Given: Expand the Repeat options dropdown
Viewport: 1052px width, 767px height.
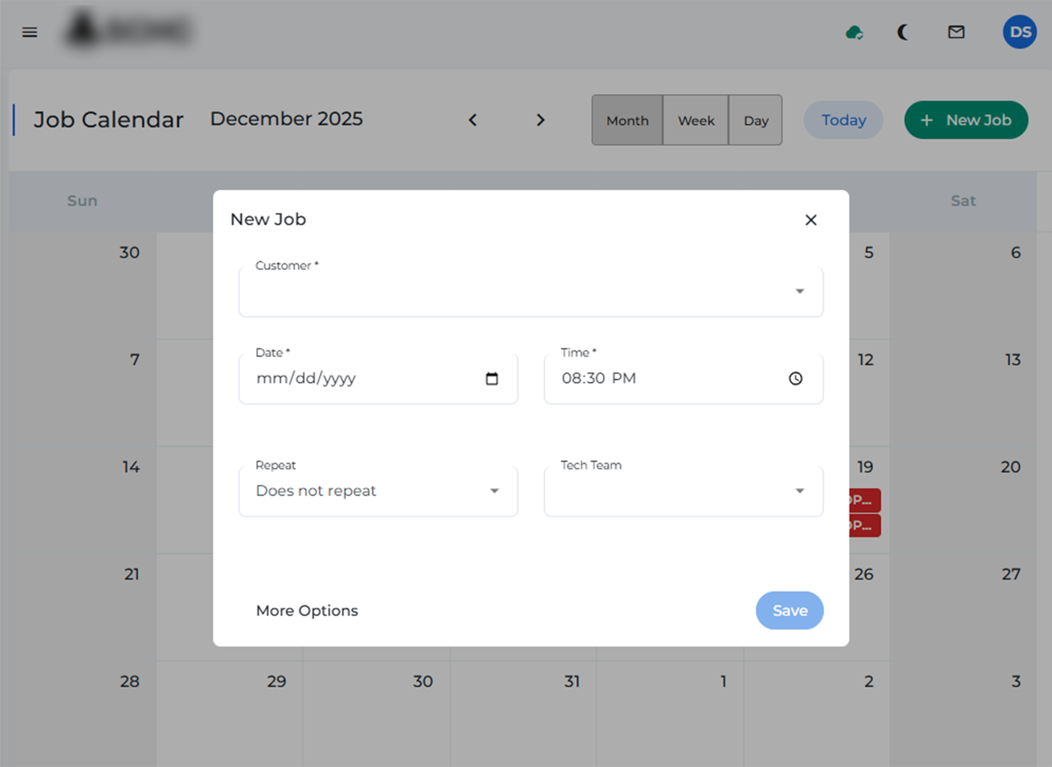Looking at the screenshot, I should (494, 491).
